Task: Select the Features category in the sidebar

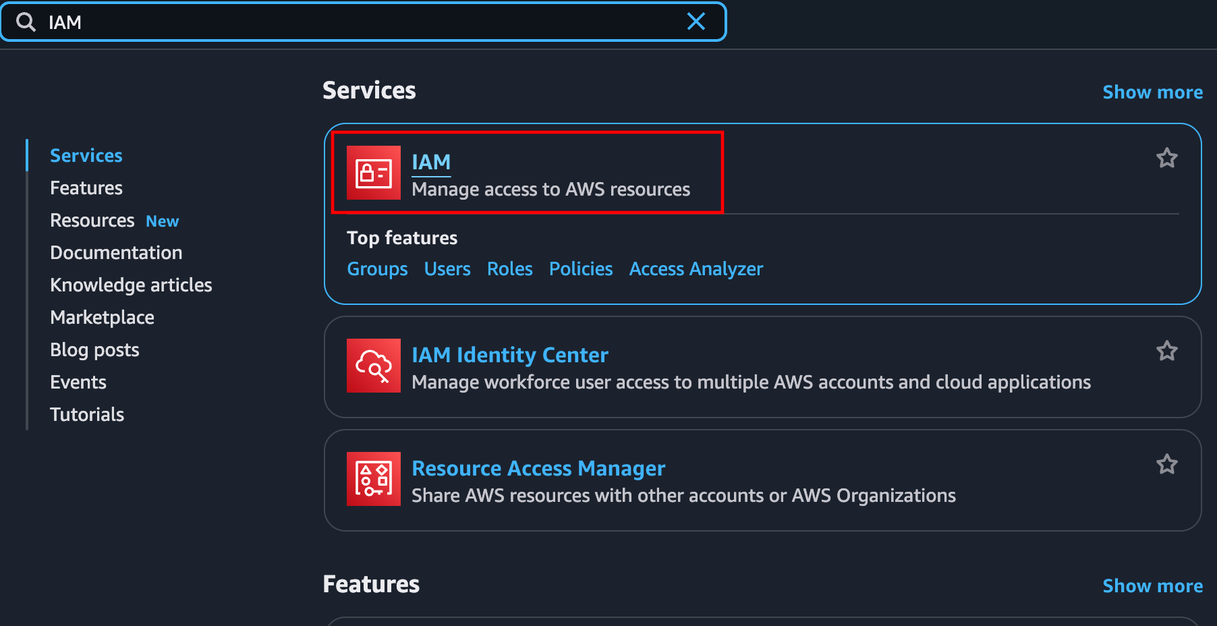Action: [86, 188]
